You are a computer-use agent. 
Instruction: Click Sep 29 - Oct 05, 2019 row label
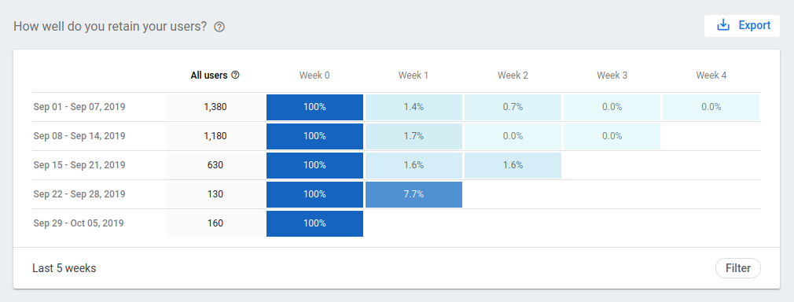(x=79, y=223)
